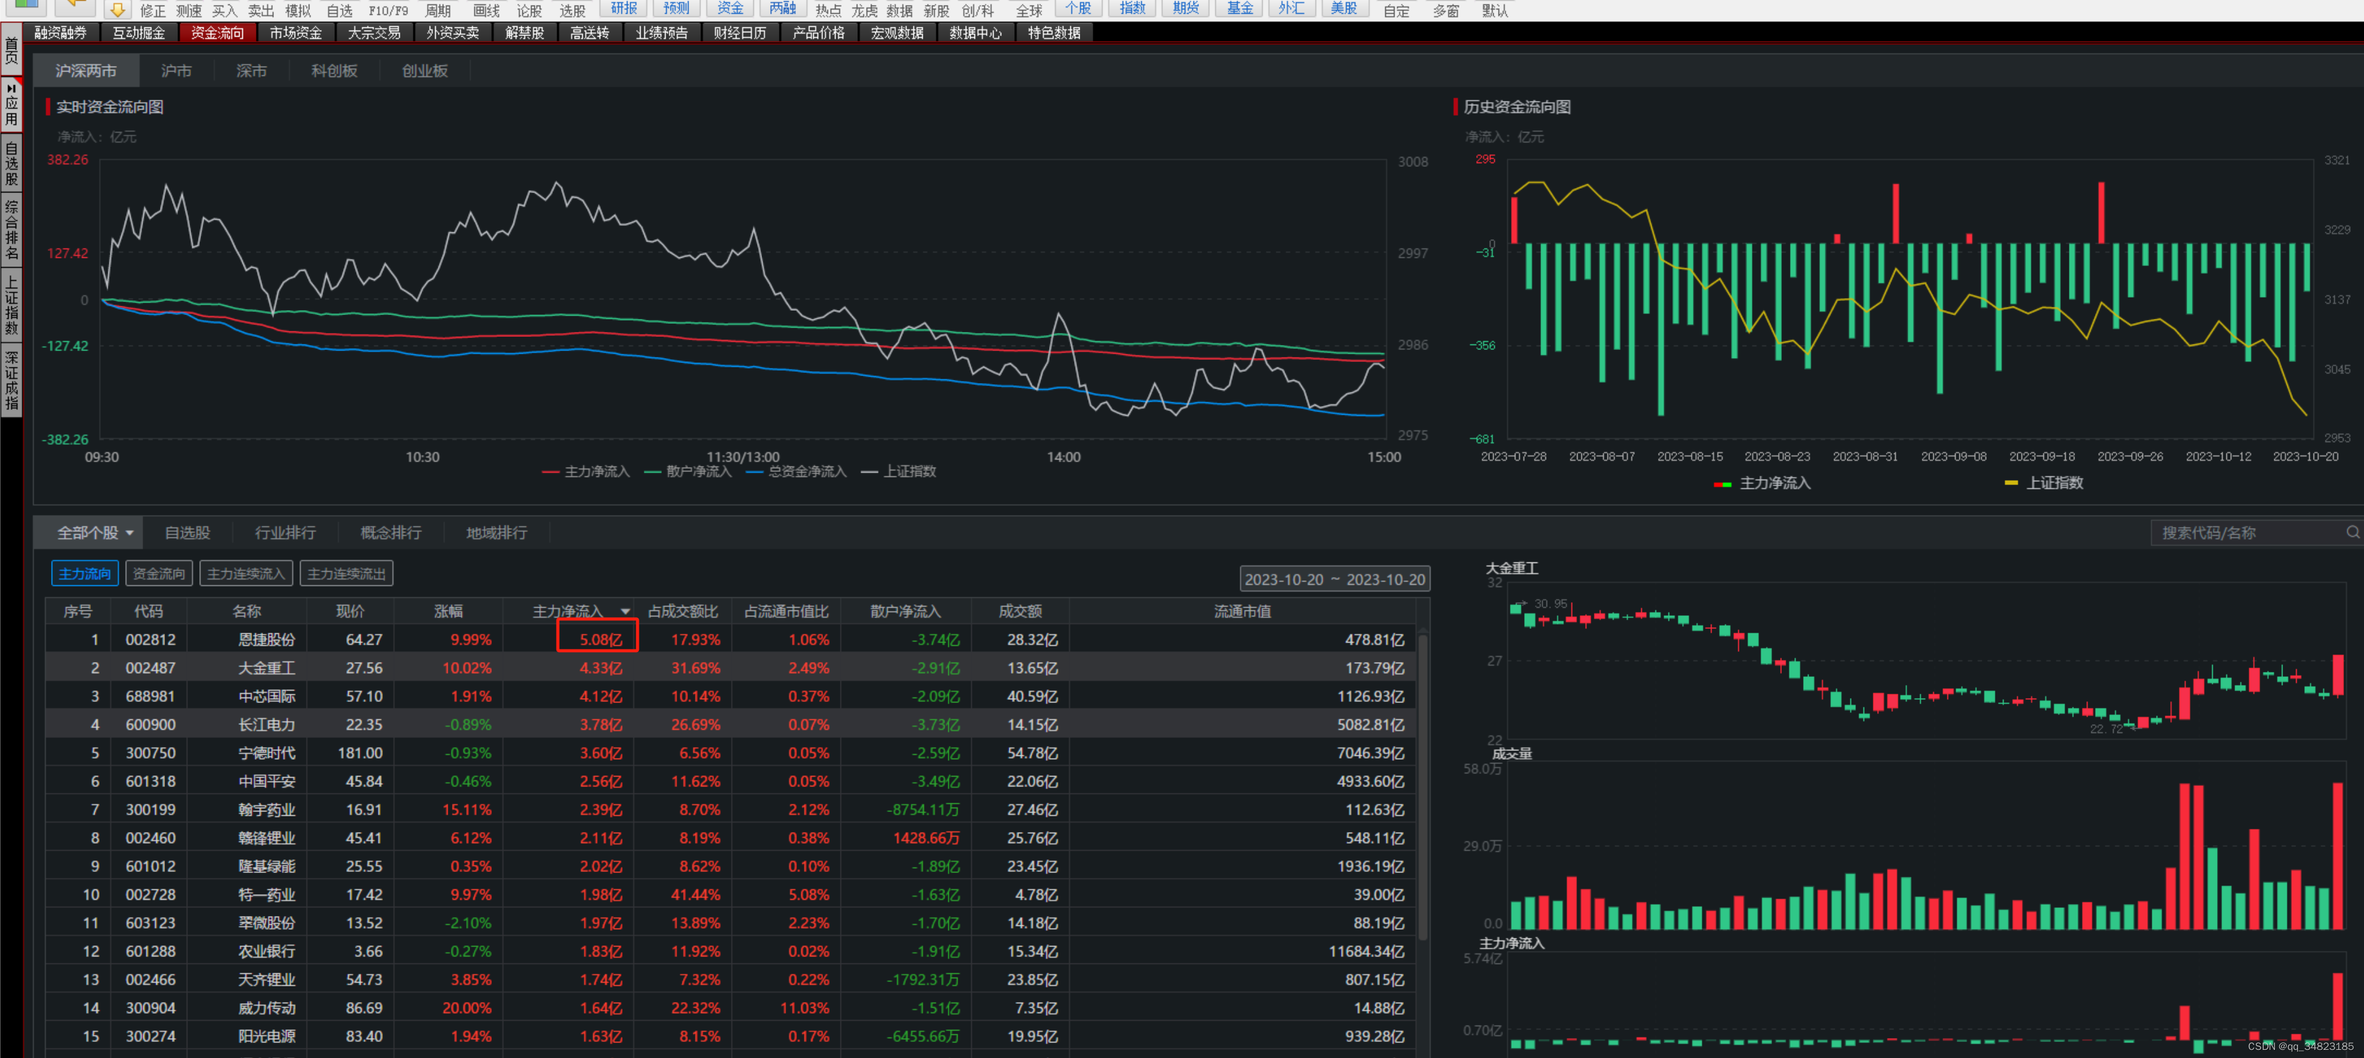Enable the 主力连续流入 filter
Image resolution: width=2364 pixels, height=1058 pixels.
click(x=246, y=574)
